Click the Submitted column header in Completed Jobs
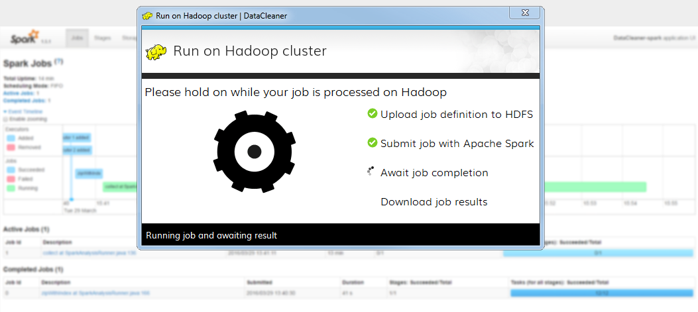 260,282
